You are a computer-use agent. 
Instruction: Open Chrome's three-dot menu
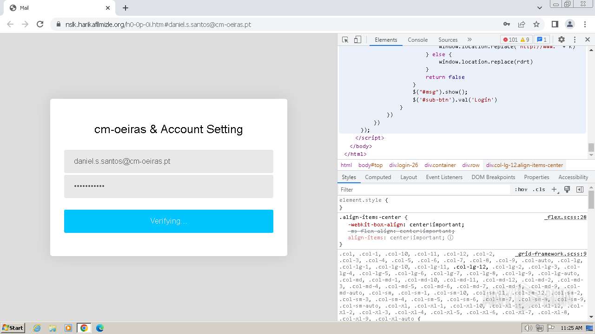[584, 24]
